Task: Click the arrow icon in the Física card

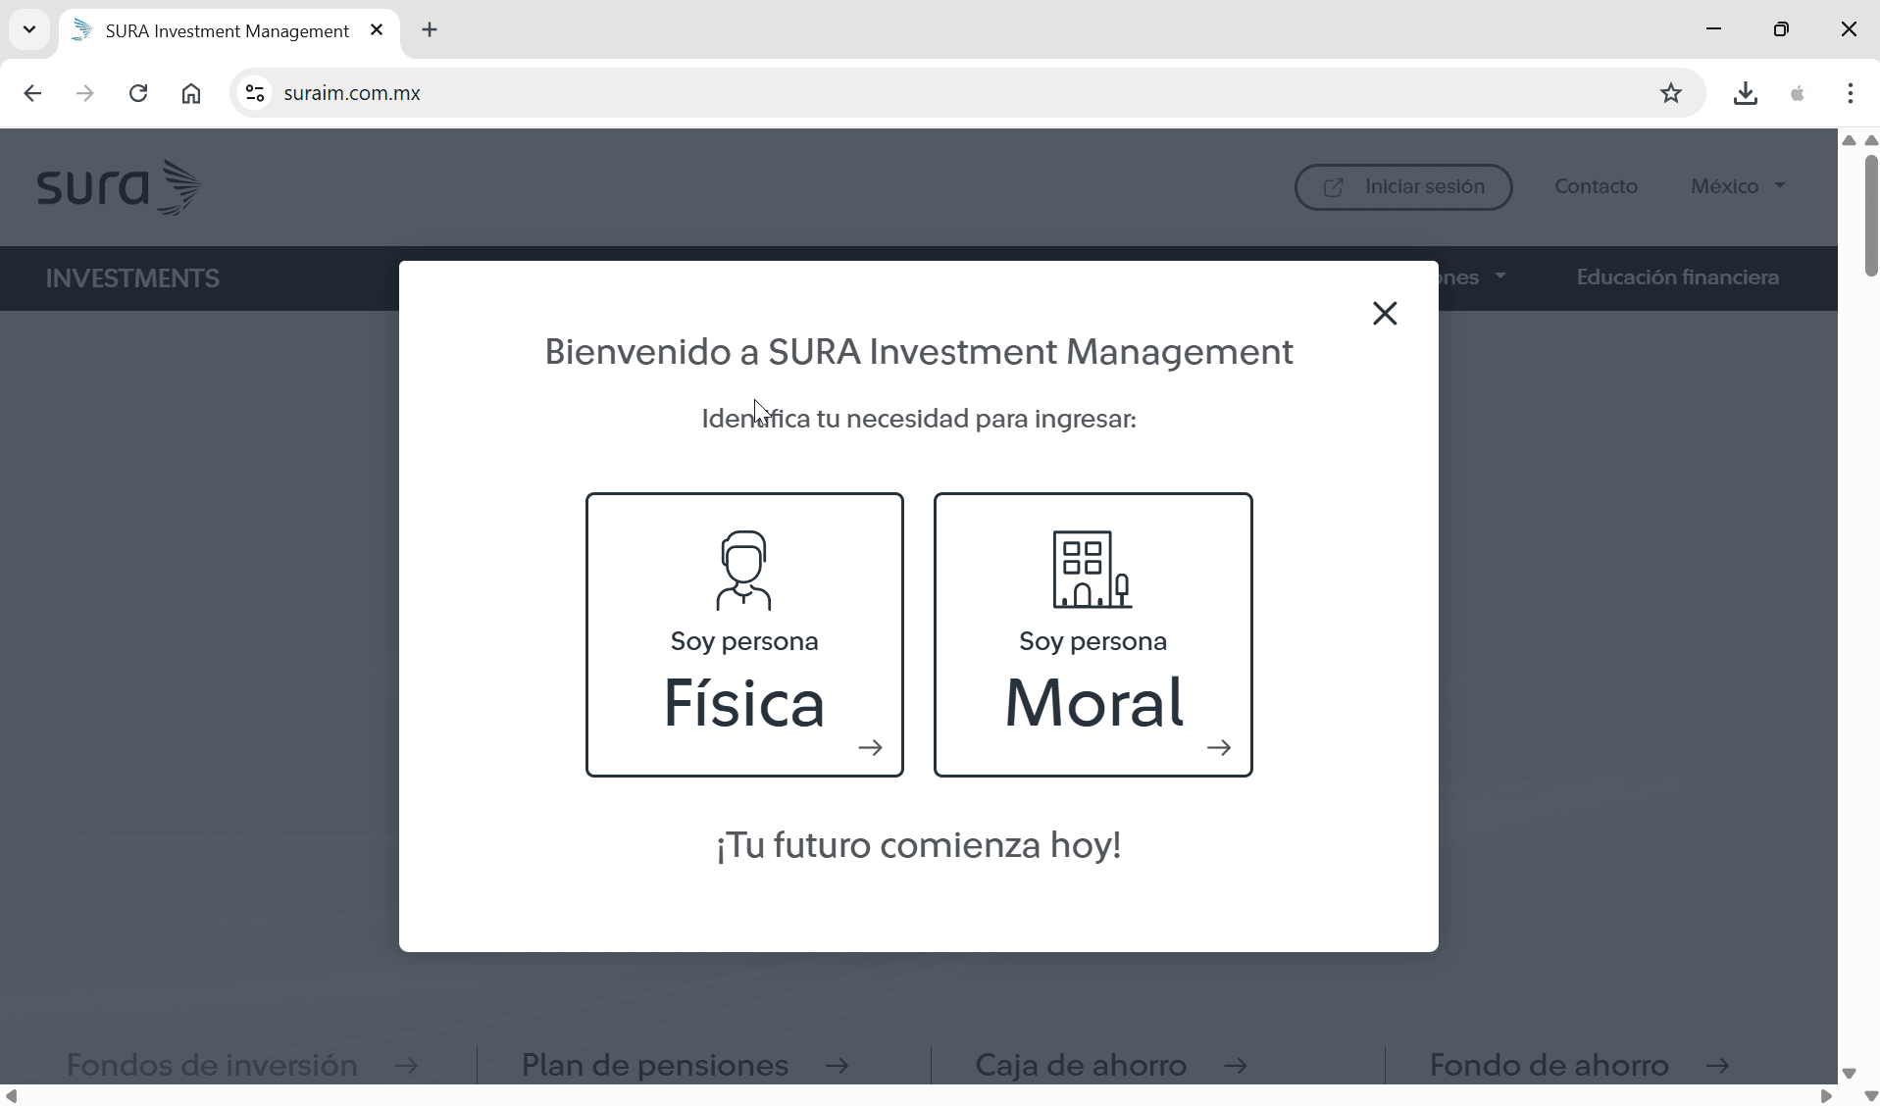Action: 870,748
